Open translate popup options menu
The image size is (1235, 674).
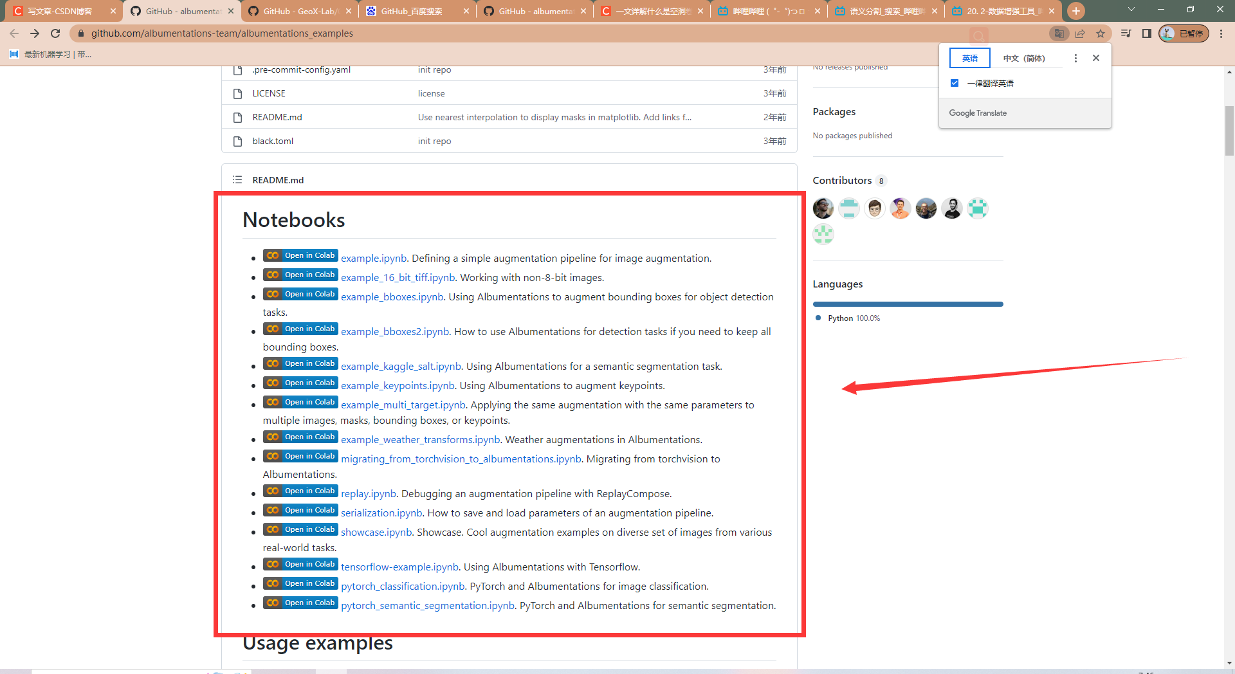point(1075,58)
